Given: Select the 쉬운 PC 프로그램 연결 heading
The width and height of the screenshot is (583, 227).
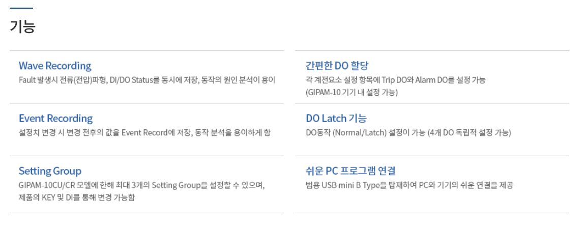Looking at the screenshot, I should click(351, 171).
